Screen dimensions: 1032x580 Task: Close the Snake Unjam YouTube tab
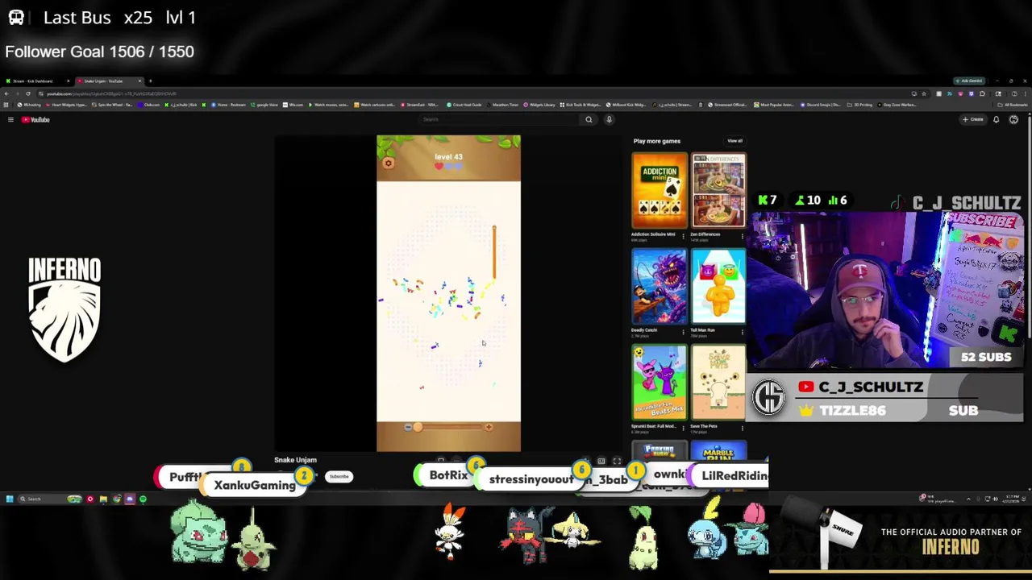pyautogui.click(x=139, y=81)
